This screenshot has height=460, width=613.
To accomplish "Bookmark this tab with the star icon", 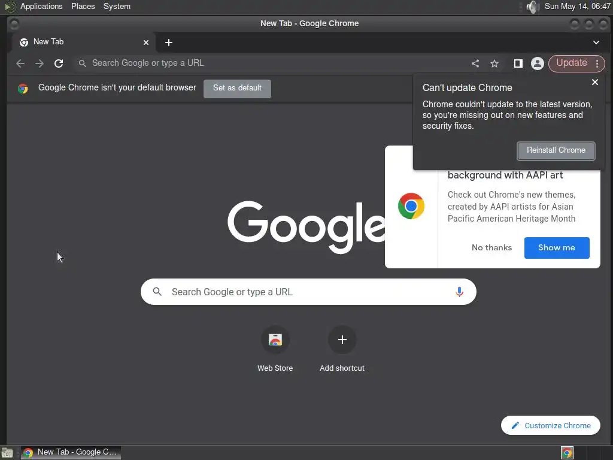I will click(494, 63).
